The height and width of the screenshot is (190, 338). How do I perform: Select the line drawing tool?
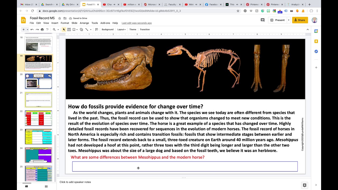click(x=87, y=29)
